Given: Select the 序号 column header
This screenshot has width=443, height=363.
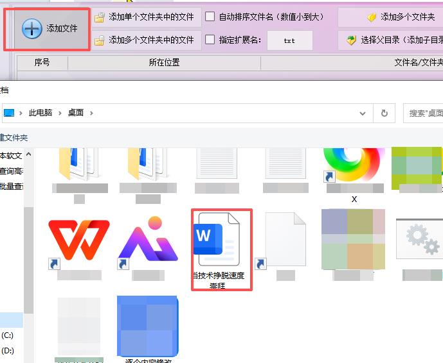Looking at the screenshot, I should pyautogui.click(x=42, y=63).
